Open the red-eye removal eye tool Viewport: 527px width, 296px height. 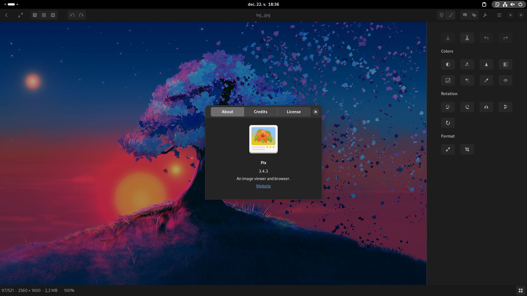(x=506, y=80)
